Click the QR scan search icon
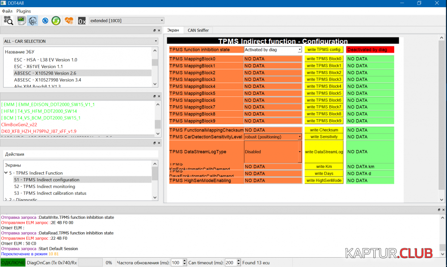 (8, 20)
